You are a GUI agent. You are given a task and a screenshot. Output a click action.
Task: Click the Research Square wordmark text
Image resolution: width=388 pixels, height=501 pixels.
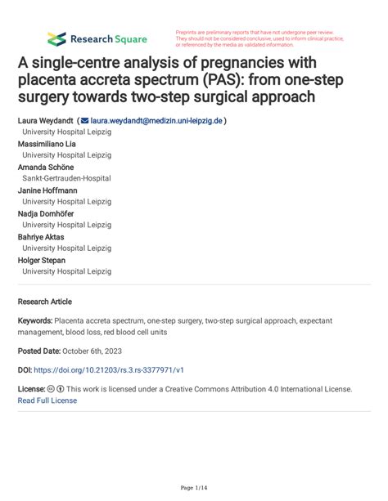[109, 39]
